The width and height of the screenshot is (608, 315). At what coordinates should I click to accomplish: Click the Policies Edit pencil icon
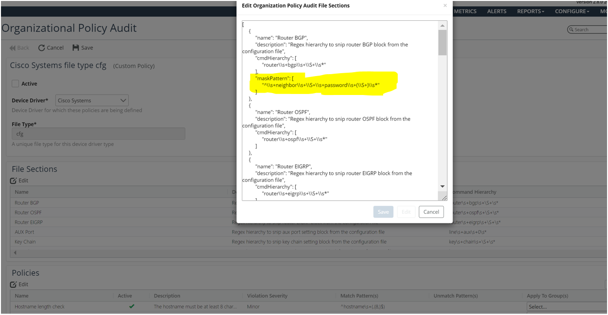[x=14, y=284]
